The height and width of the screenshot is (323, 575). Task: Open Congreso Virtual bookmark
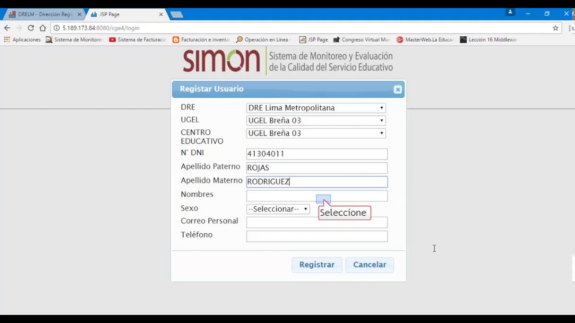(362, 39)
